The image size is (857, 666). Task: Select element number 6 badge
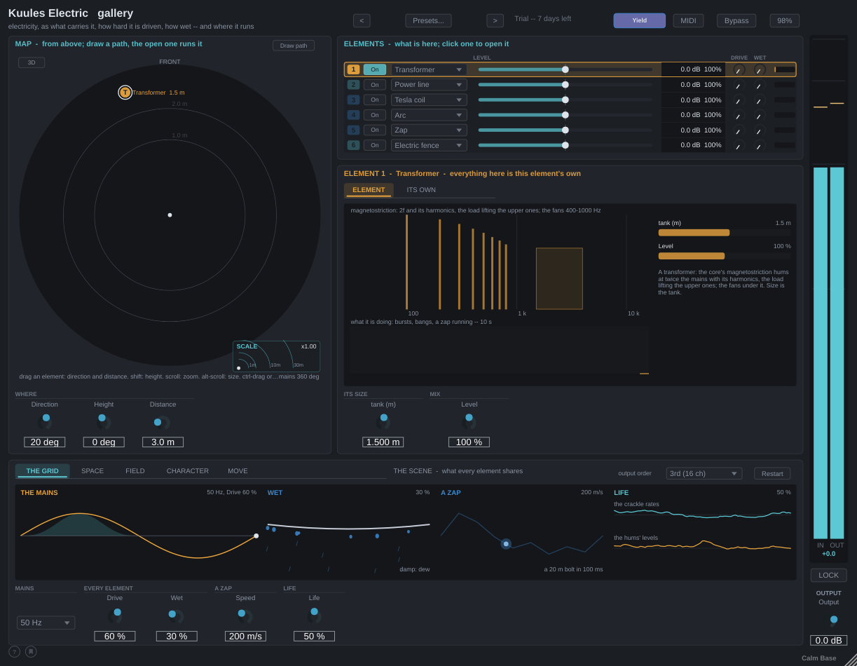click(353, 145)
